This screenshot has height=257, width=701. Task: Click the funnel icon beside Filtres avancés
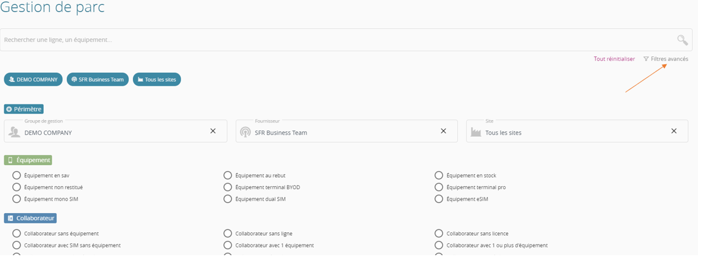pos(646,59)
